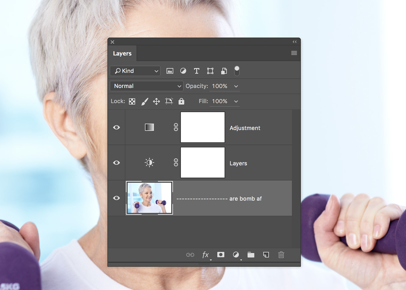The image size is (406, 290).
Task: Add a layer mask button
Action: [221, 255]
